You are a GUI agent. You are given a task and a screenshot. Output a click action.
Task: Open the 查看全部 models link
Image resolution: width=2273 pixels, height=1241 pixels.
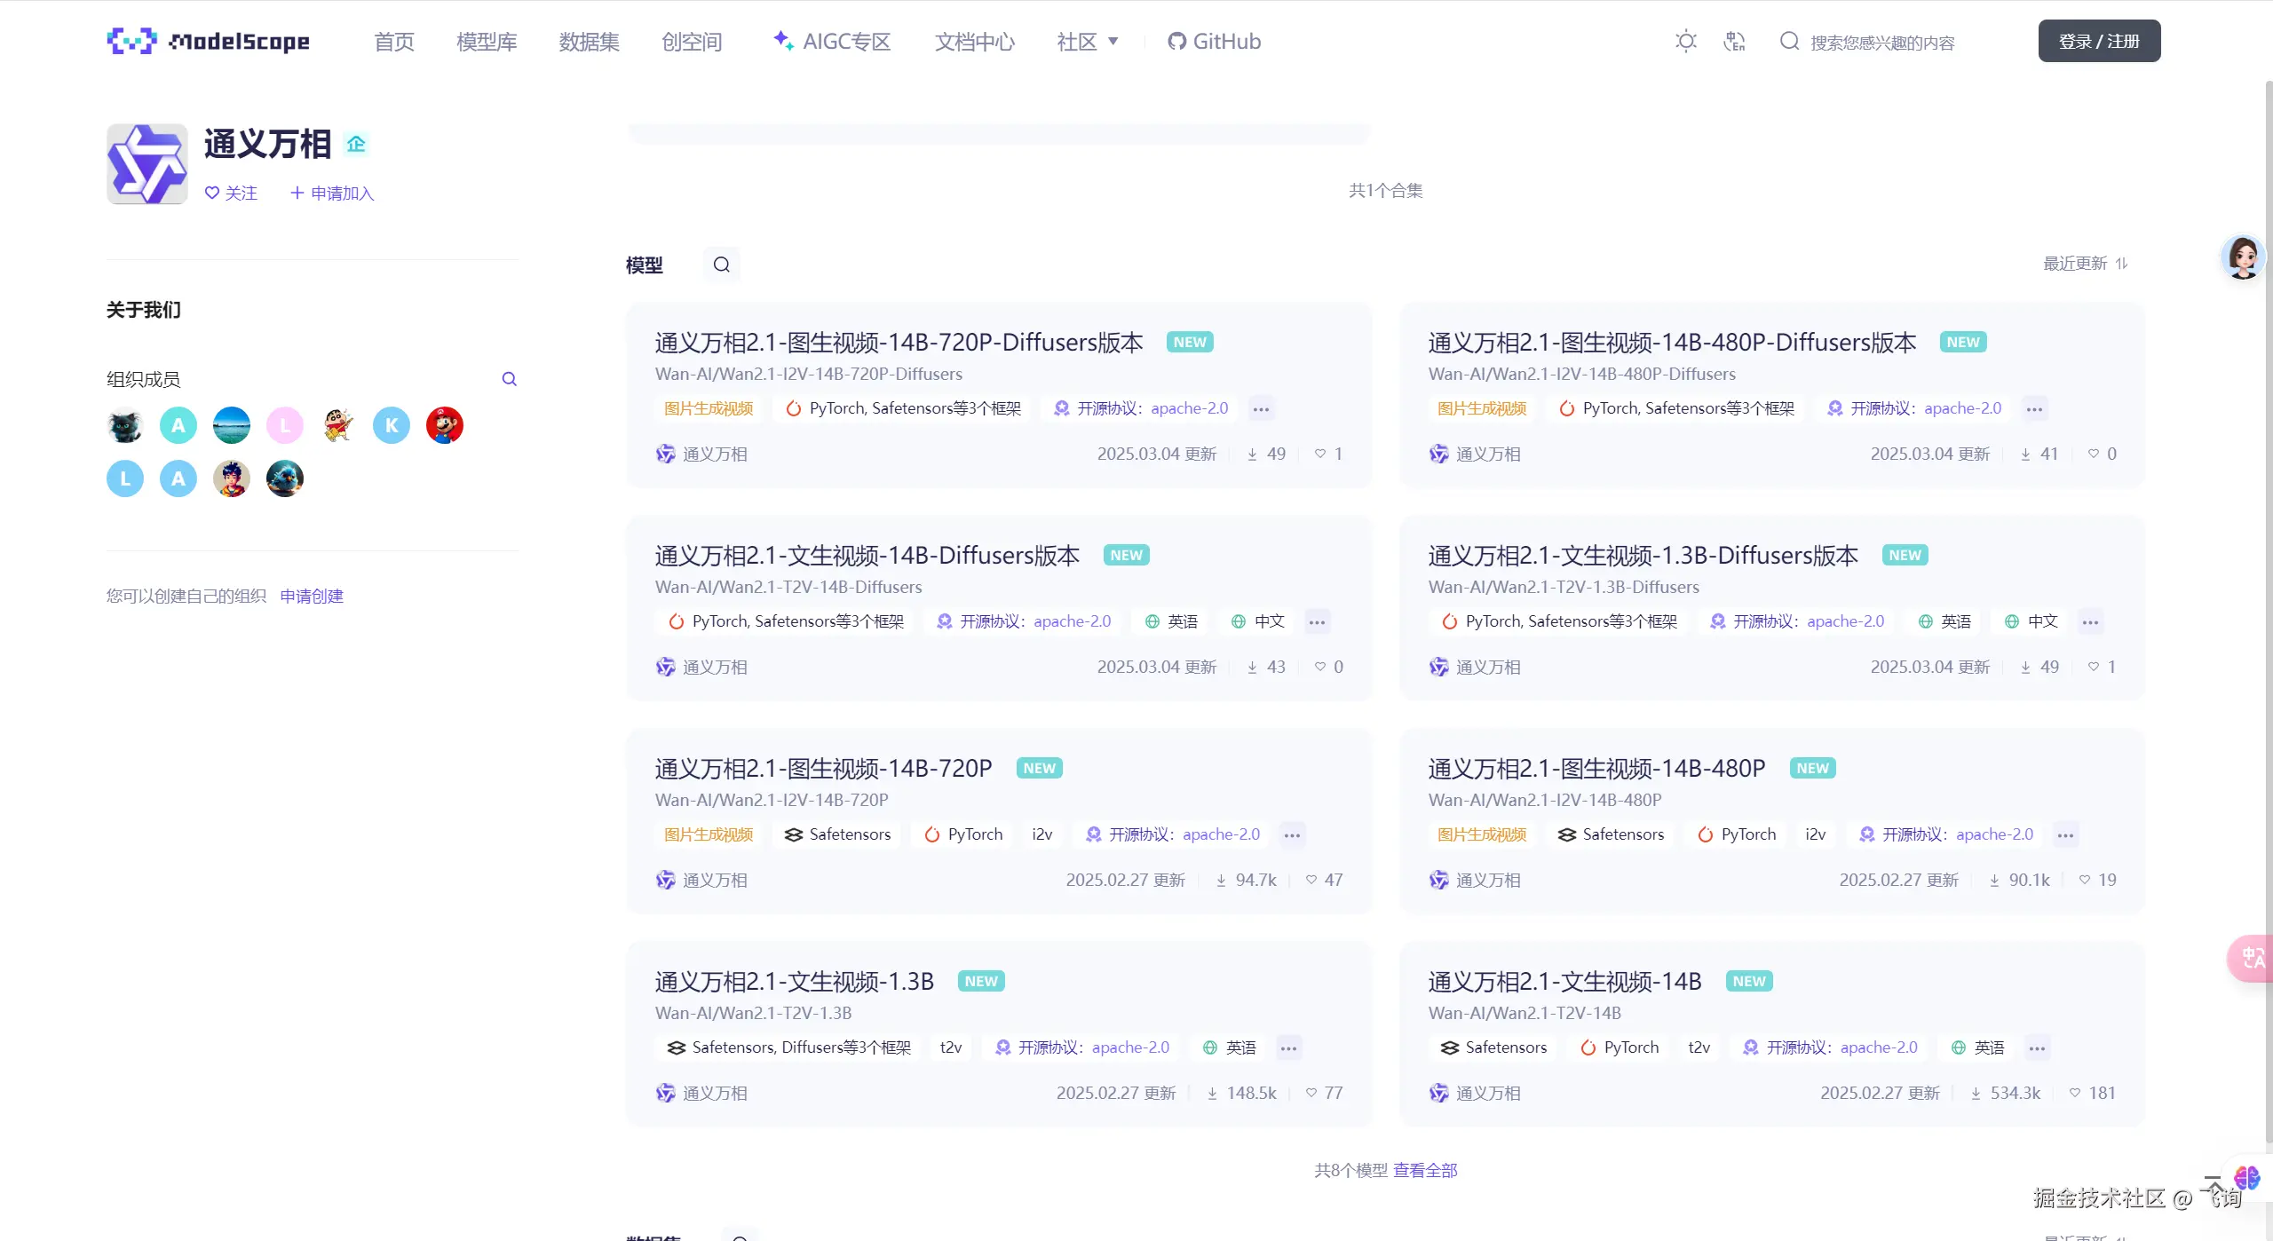click(1425, 1170)
